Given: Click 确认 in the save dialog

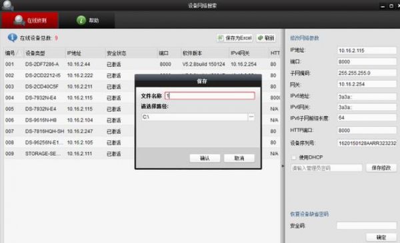Looking at the screenshot, I should point(205,158).
